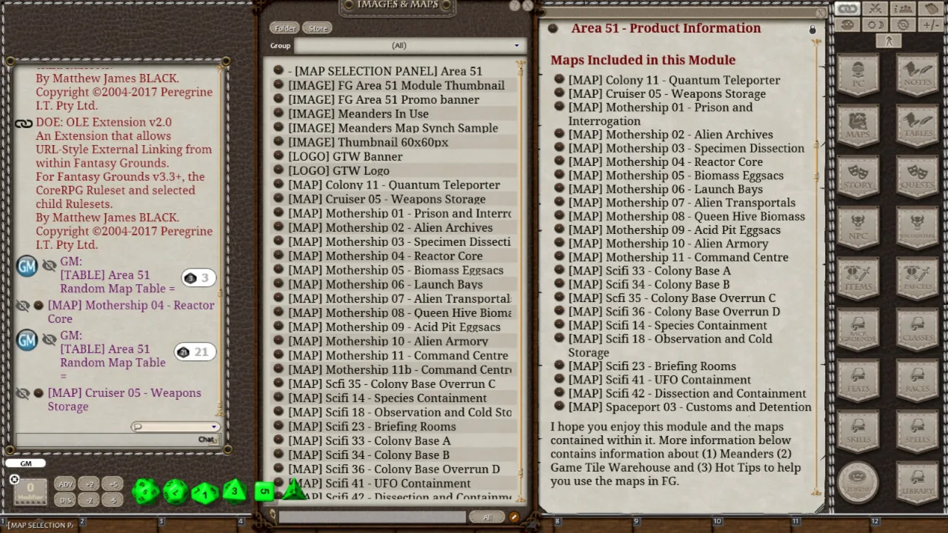Viewport: 948px width, 533px height.
Task: Open the party sheet people icon
Action: pos(903,9)
